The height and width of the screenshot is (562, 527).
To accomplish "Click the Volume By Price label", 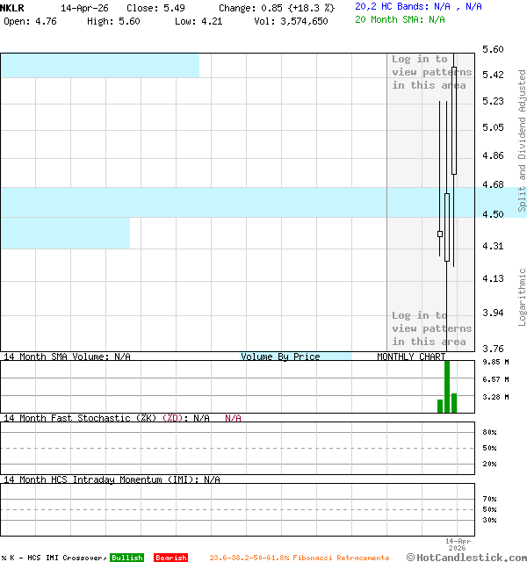I will [x=280, y=357].
